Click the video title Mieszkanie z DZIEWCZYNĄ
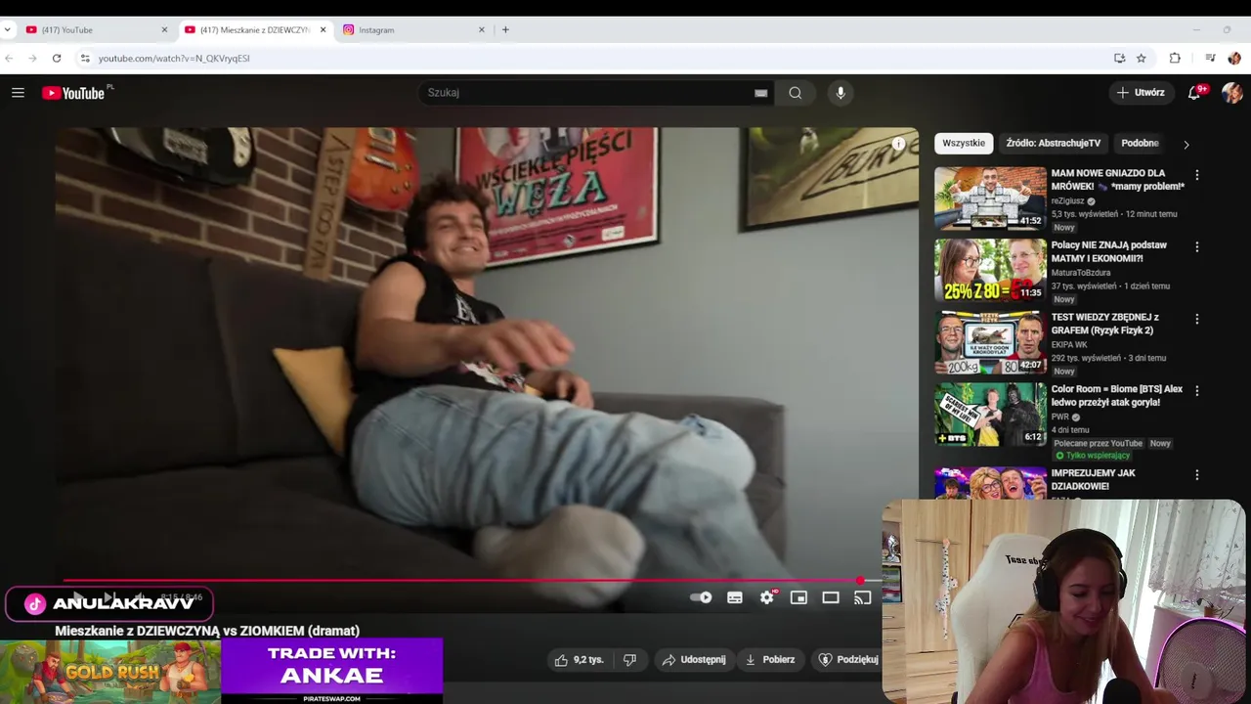 point(207,632)
